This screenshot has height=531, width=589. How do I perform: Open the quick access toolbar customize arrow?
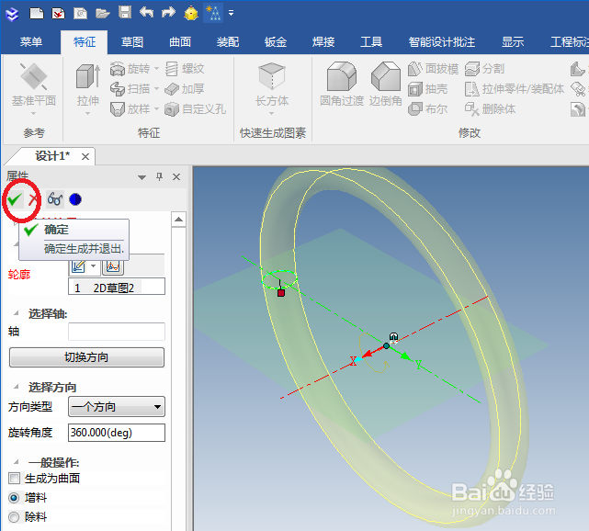[x=231, y=13]
